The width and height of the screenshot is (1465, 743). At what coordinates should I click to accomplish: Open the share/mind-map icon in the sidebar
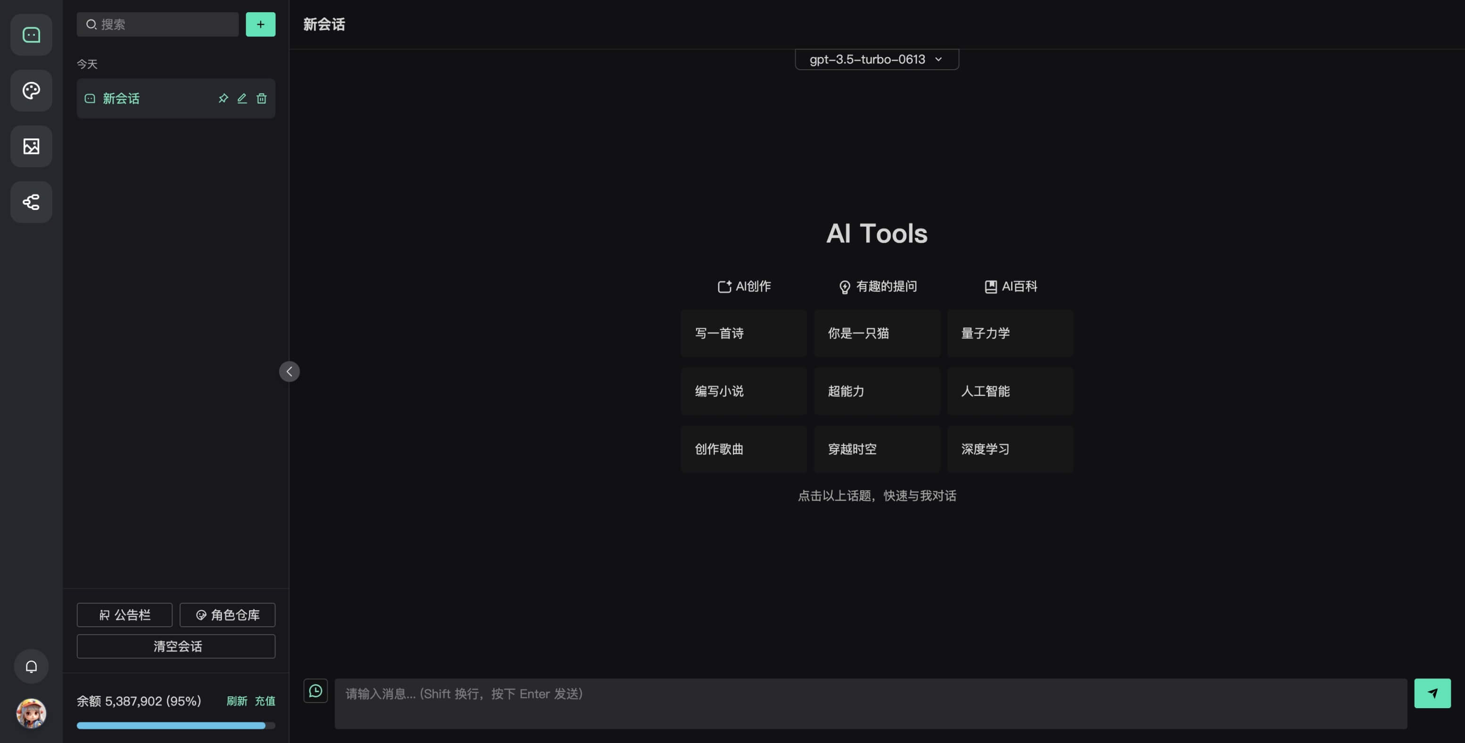31,202
